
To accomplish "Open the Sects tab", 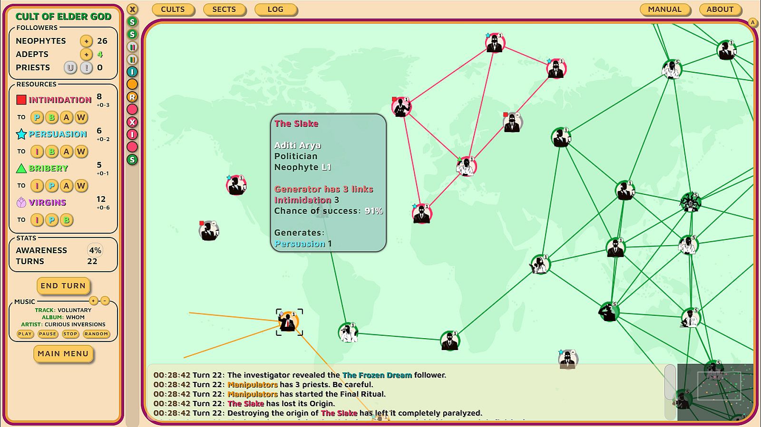I will (224, 9).
